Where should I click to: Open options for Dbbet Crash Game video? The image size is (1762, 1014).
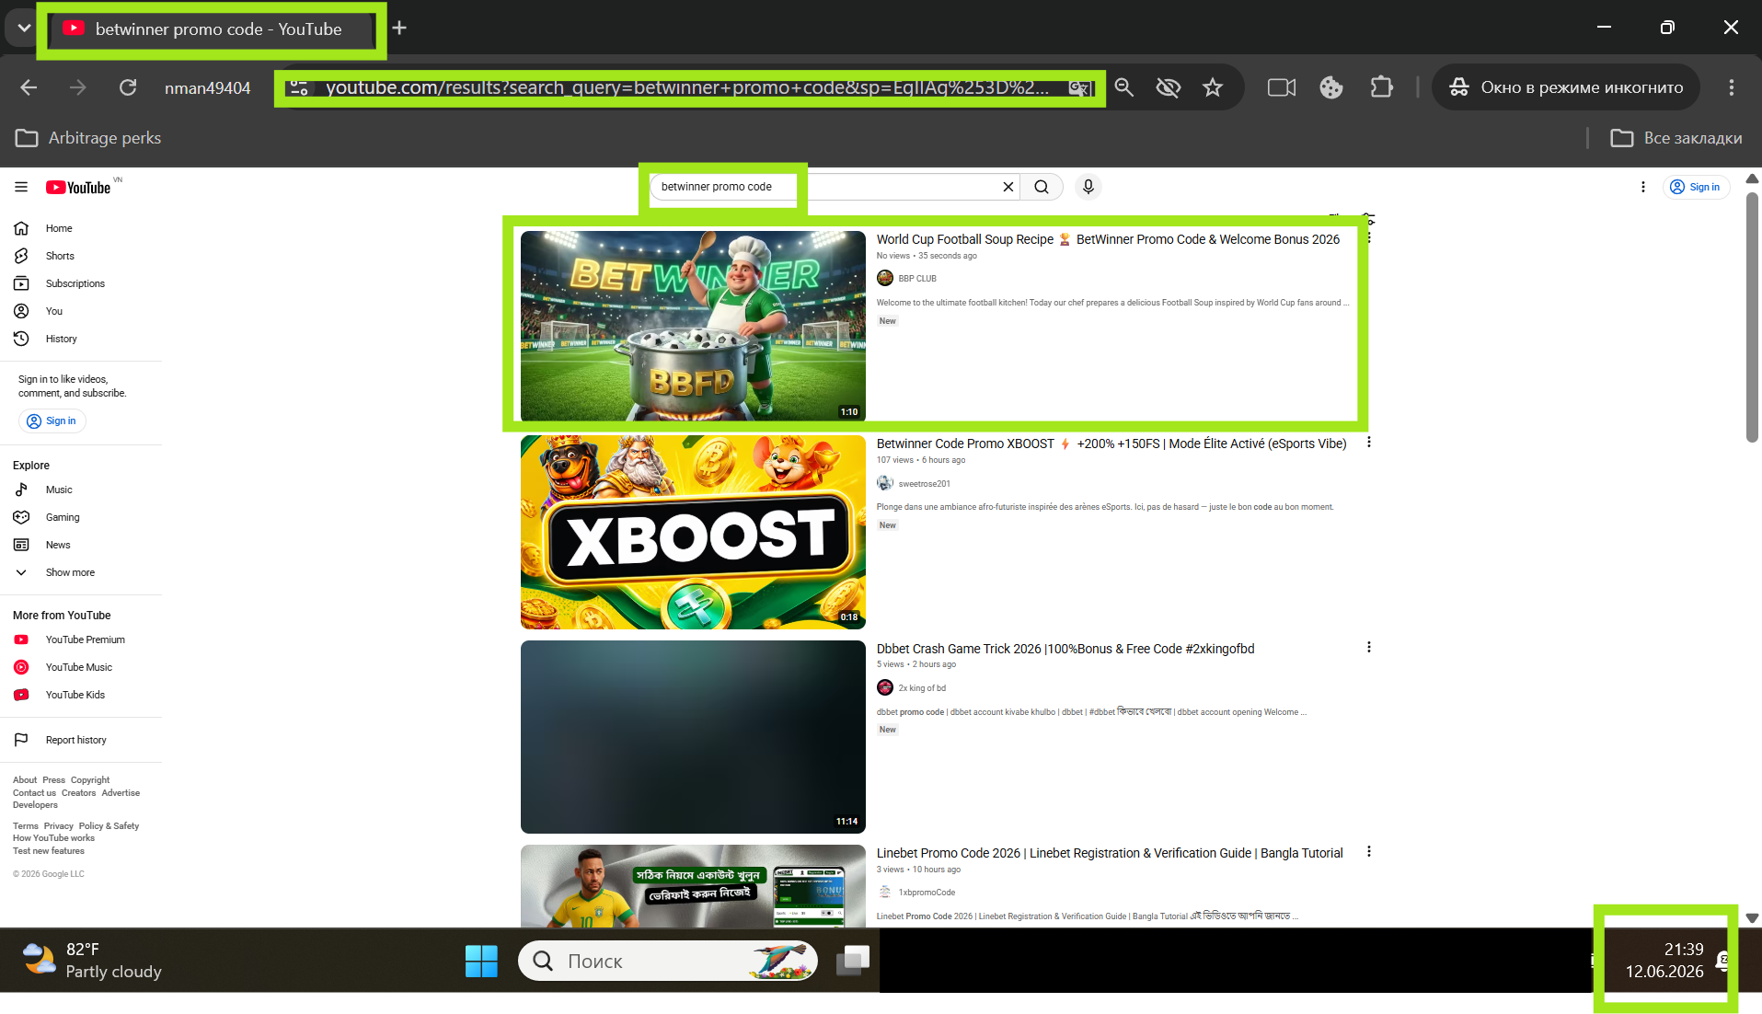1369,647
